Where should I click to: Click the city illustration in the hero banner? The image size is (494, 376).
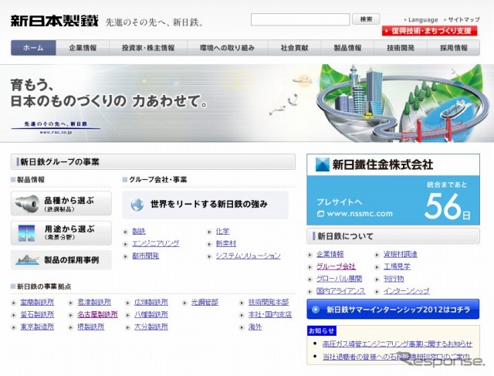(x=403, y=103)
